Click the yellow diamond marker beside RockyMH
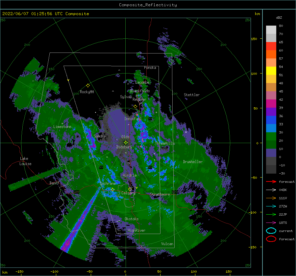This screenshot has height=276, width=296. [88, 86]
